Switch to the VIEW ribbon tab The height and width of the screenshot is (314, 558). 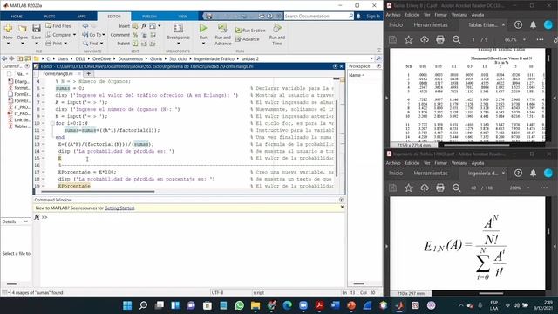[182, 17]
